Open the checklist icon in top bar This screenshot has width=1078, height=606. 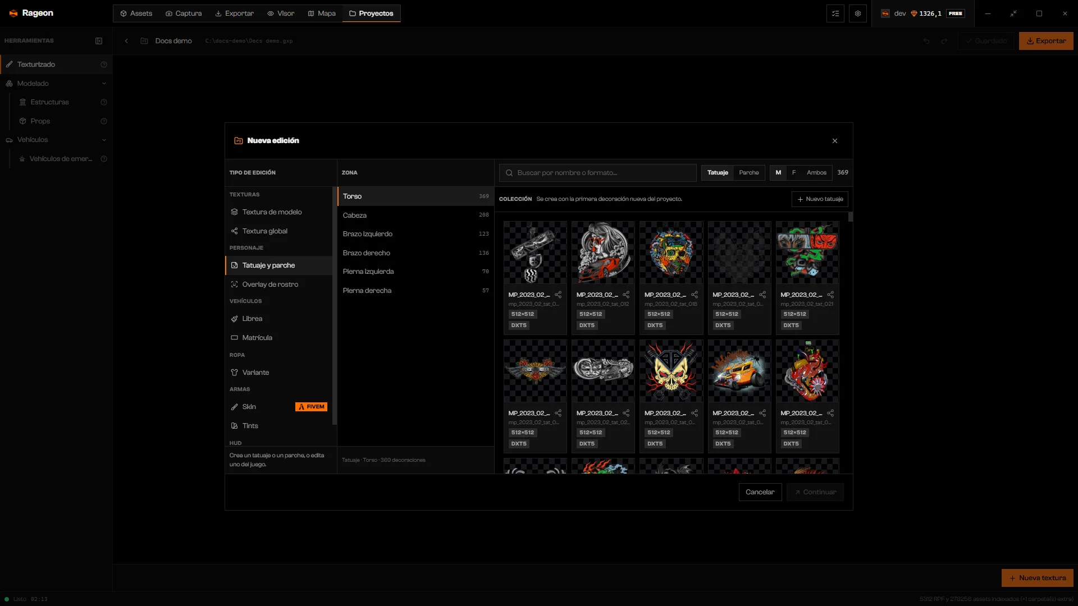835,13
